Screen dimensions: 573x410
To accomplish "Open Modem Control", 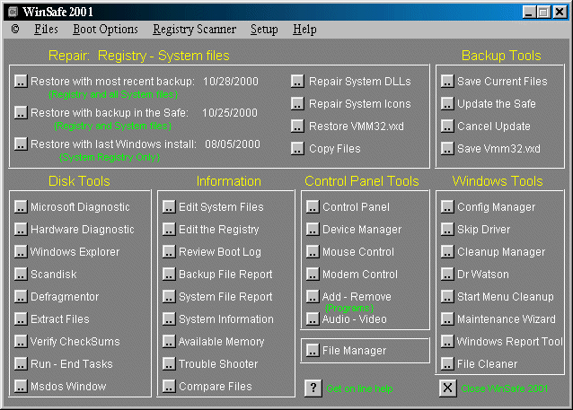I will pyautogui.click(x=313, y=274).
